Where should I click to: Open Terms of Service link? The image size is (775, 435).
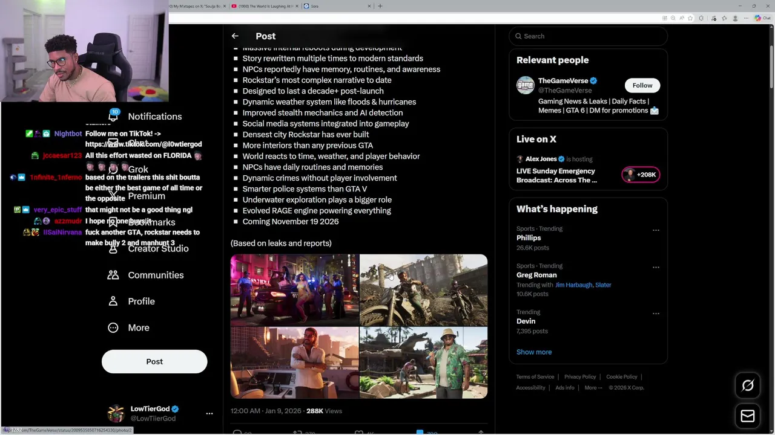[x=535, y=377]
